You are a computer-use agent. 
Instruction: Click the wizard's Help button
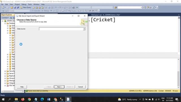click(x=22, y=87)
